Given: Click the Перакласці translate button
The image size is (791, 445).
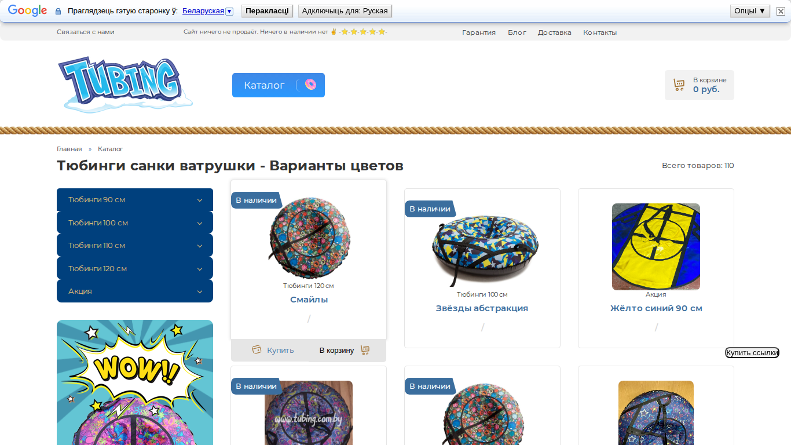Looking at the screenshot, I should click(x=267, y=11).
